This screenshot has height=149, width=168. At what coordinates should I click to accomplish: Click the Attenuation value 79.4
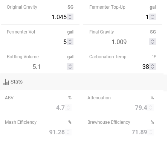[x=141, y=108]
